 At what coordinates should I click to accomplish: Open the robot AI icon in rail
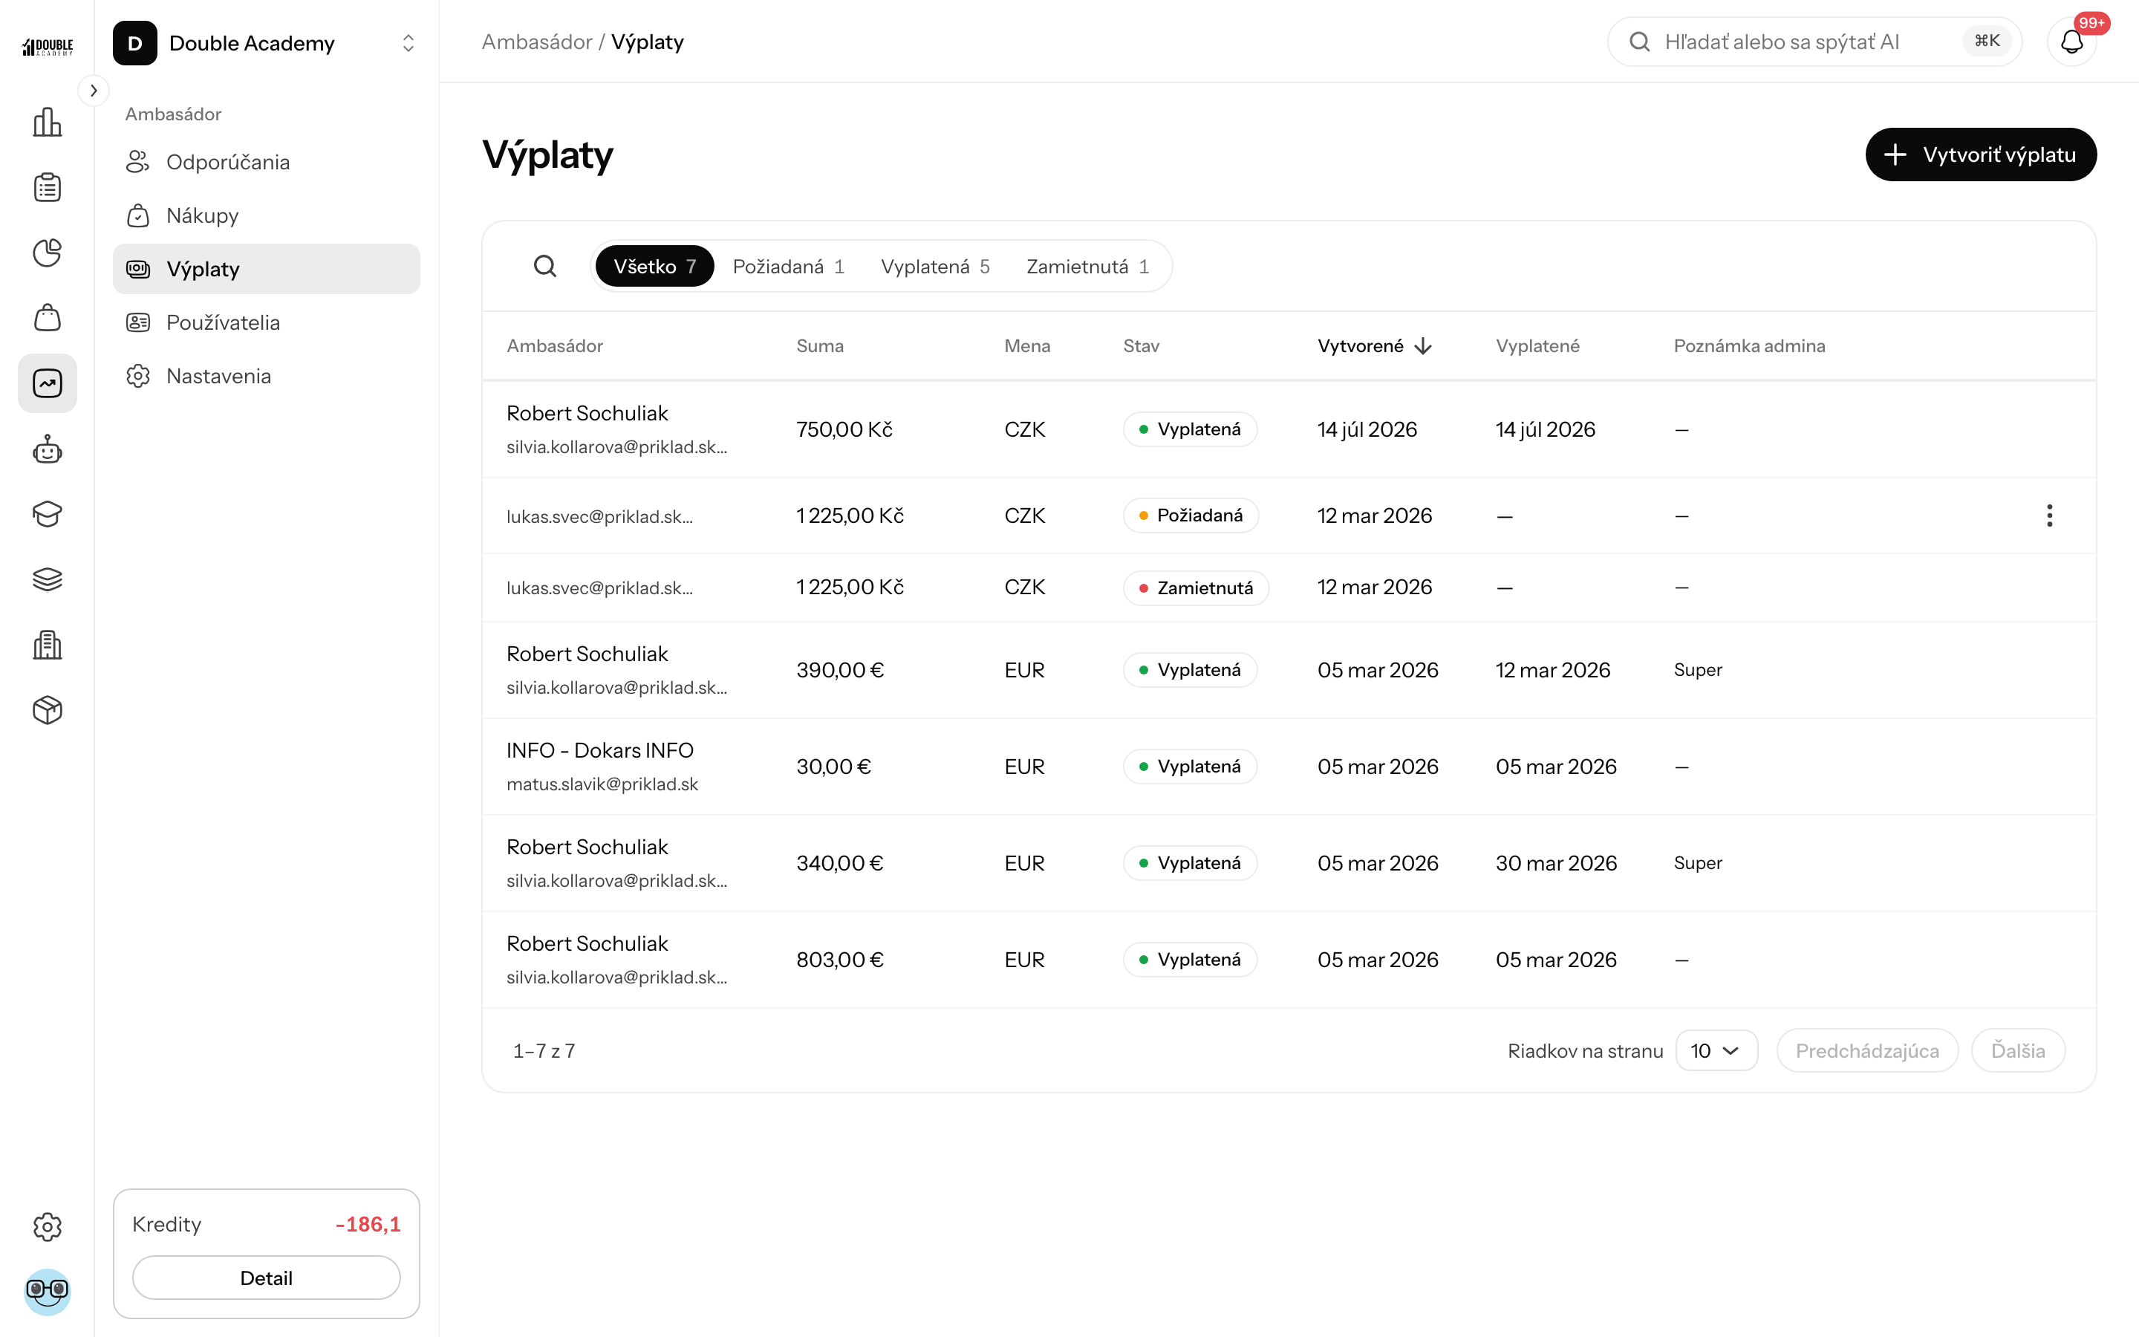tap(47, 449)
